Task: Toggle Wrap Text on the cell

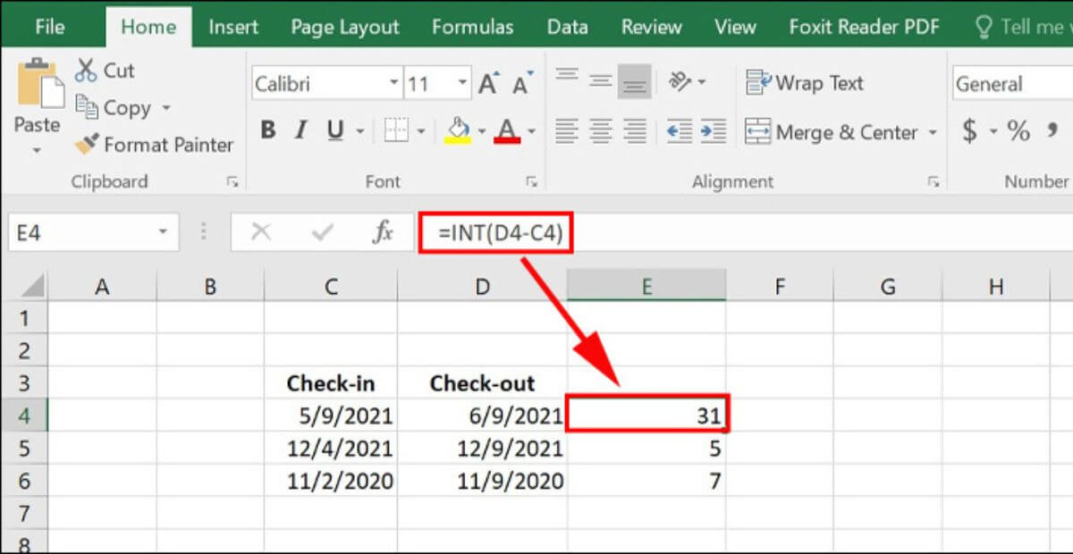Action: pyautogui.click(x=805, y=83)
